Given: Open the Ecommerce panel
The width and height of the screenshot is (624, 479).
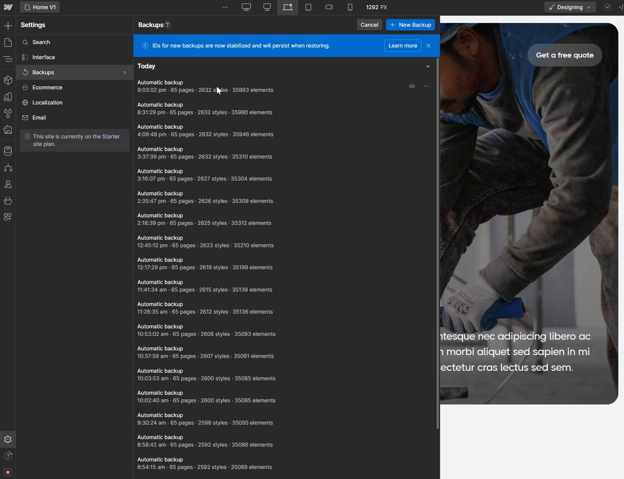Looking at the screenshot, I should point(8,201).
